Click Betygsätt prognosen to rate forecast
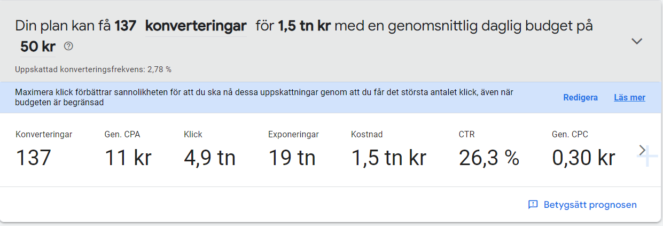Screen dimensions: 663x226 (x=590, y=205)
